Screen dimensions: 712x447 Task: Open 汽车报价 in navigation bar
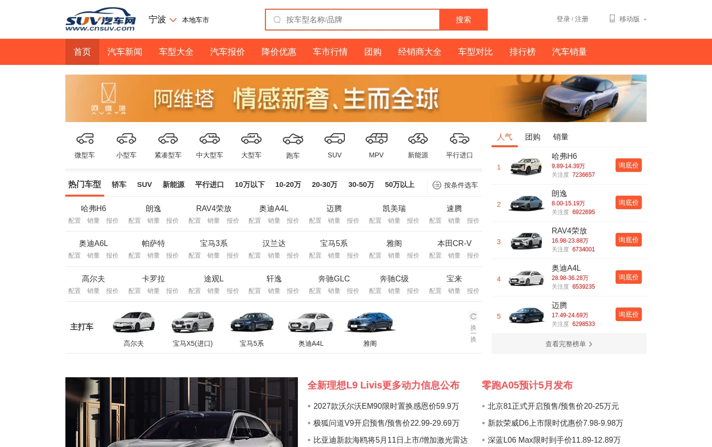coord(228,52)
